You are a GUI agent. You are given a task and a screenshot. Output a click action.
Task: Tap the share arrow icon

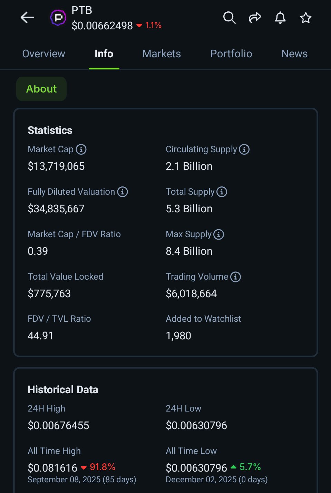[x=255, y=17]
